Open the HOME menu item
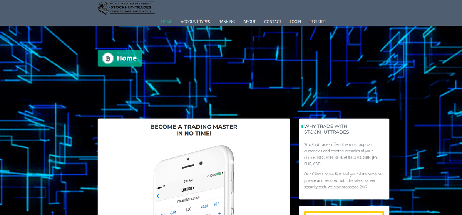 (166, 21)
